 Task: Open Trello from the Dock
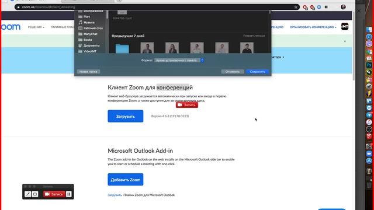click(x=369, y=101)
